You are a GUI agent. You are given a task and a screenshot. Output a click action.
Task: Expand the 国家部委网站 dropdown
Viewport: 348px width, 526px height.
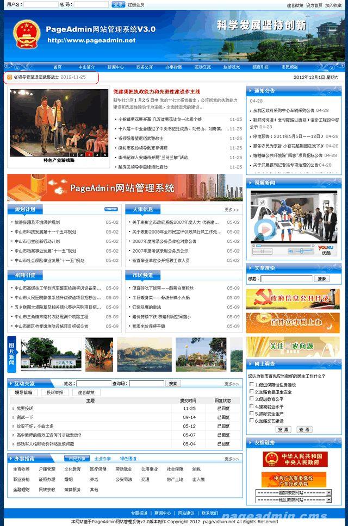coord(328,492)
